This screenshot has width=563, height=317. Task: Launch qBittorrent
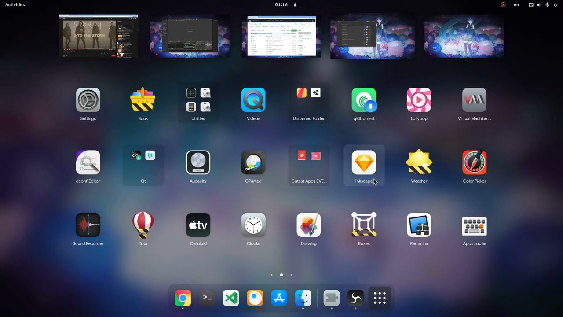point(364,104)
